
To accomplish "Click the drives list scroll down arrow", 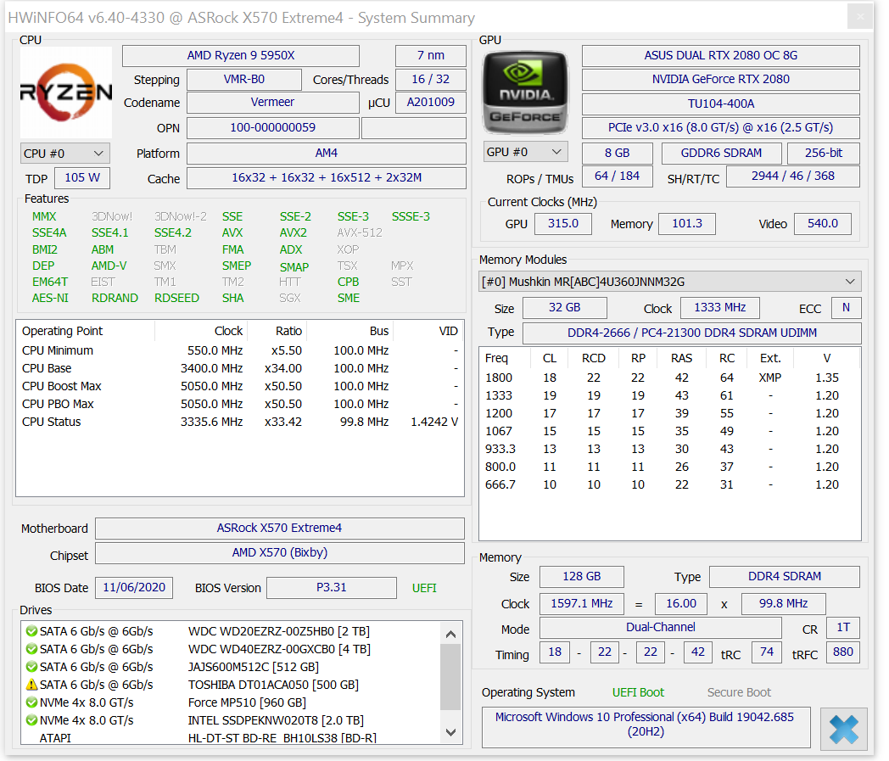I will [450, 732].
